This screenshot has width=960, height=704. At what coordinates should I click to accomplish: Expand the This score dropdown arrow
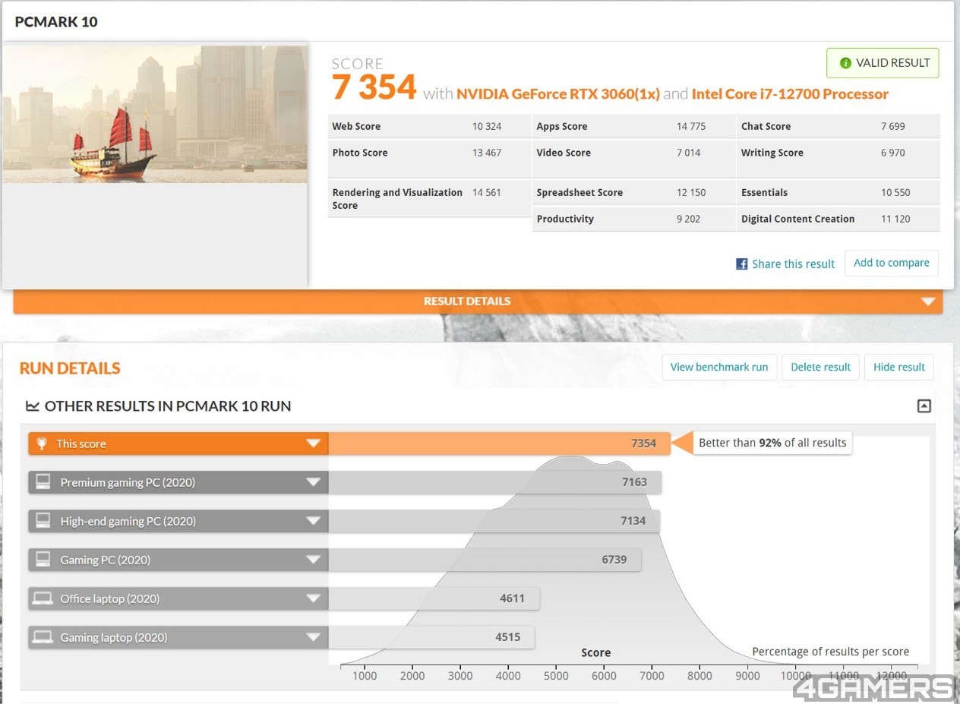pos(313,444)
